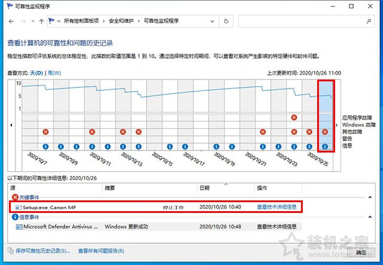Click the 可靠性监视程序 breadcrumb

[161, 21]
